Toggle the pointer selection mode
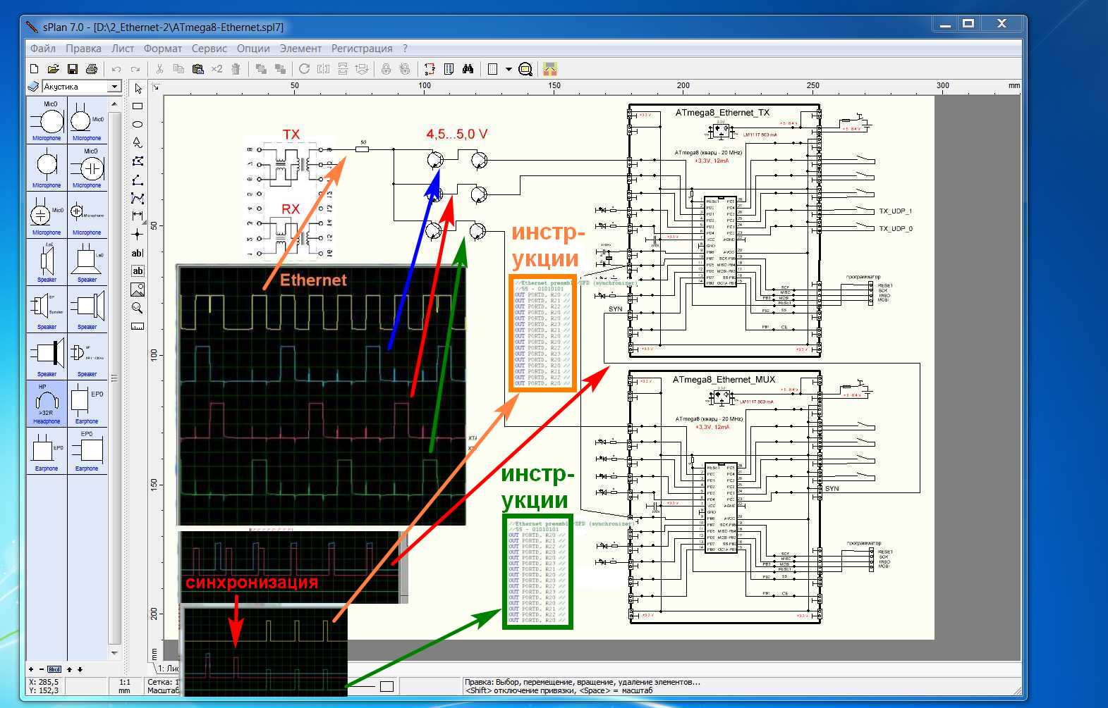The height and width of the screenshot is (708, 1108). coord(138,89)
